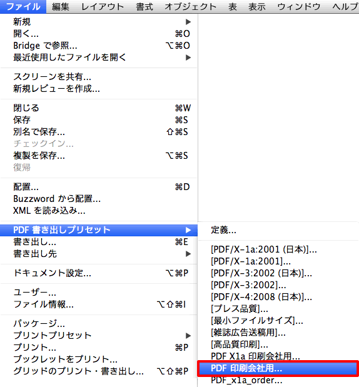
Task: Open the 表示 menu
Action: (x=257, y=7)
